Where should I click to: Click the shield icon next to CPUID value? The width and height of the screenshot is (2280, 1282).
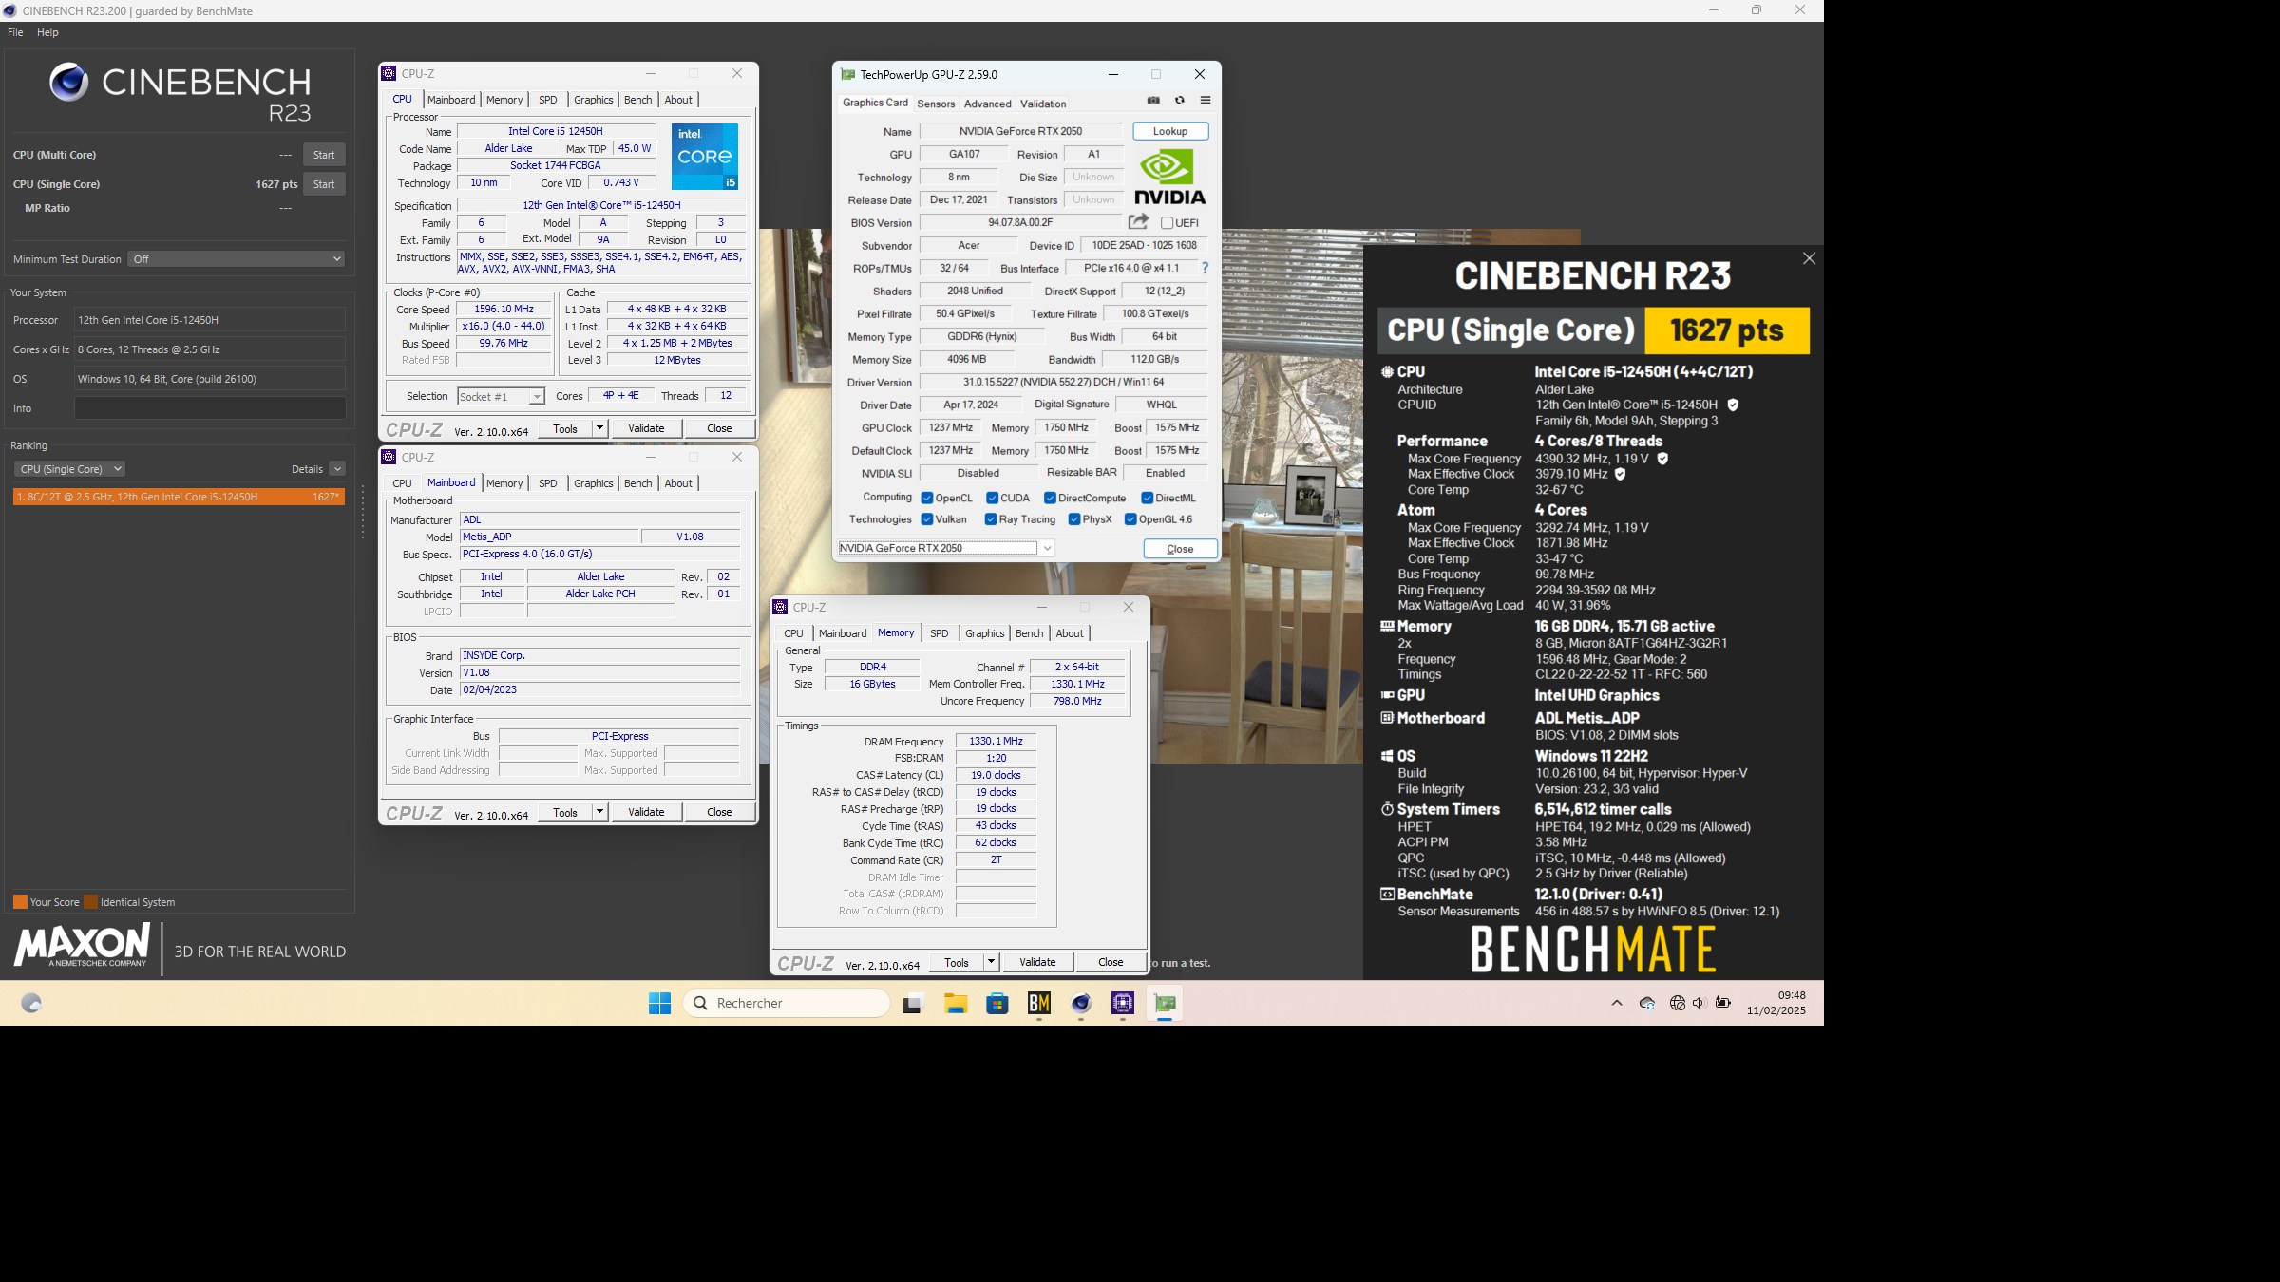[1733, 405]
